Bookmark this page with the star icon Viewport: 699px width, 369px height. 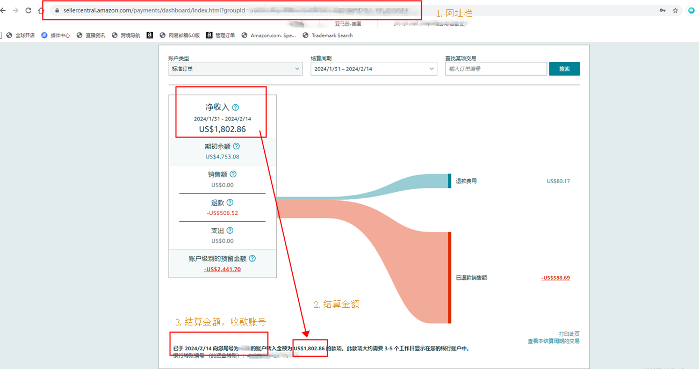point(675,10)
